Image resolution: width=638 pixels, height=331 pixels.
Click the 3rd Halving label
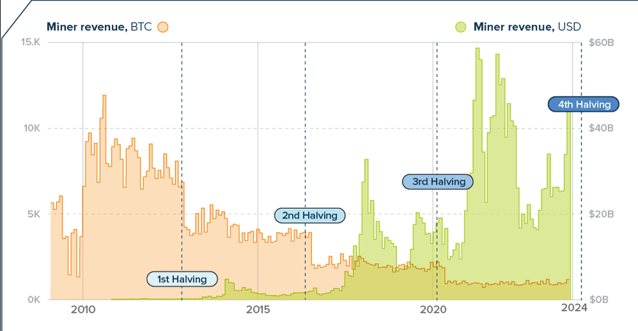tap(438, 182)
